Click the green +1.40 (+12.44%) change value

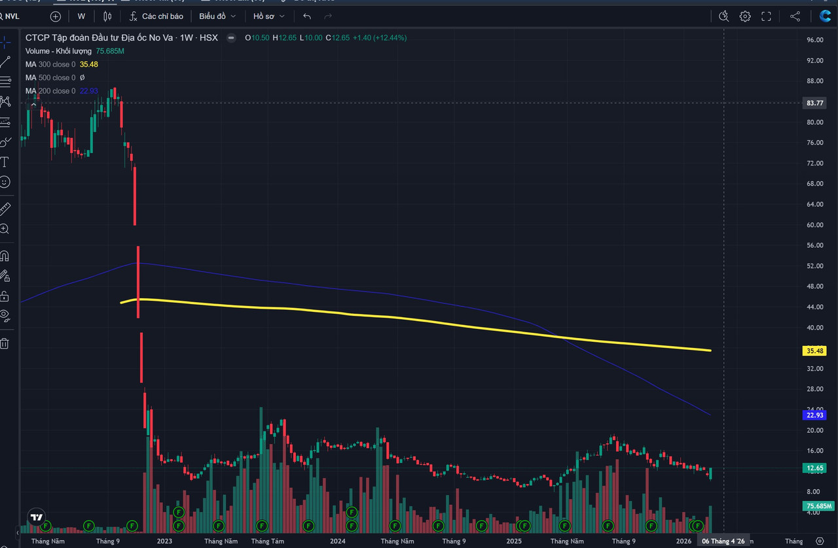380,38
